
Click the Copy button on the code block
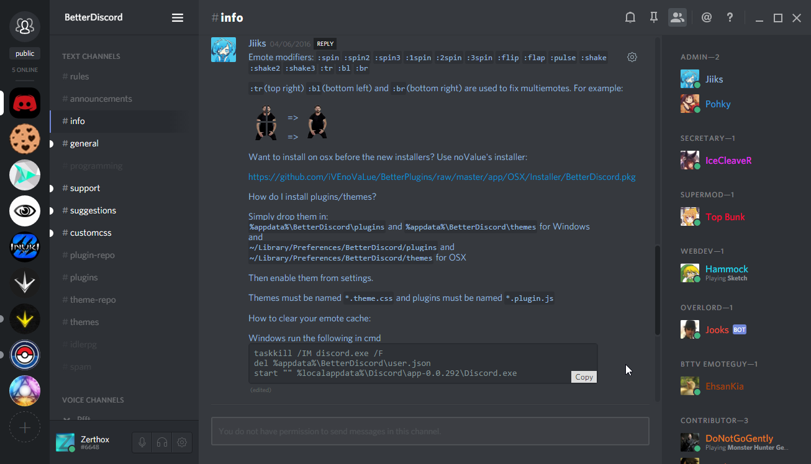[584, 377]
